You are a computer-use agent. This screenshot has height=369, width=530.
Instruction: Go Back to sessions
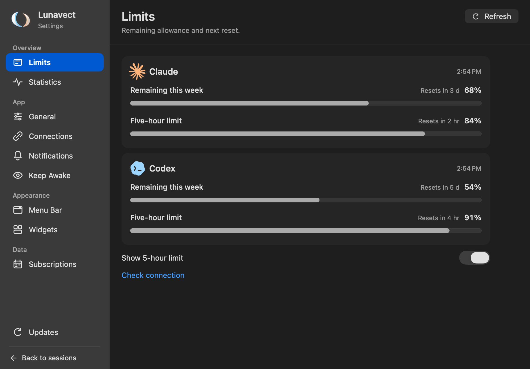[x=44, y=358]
